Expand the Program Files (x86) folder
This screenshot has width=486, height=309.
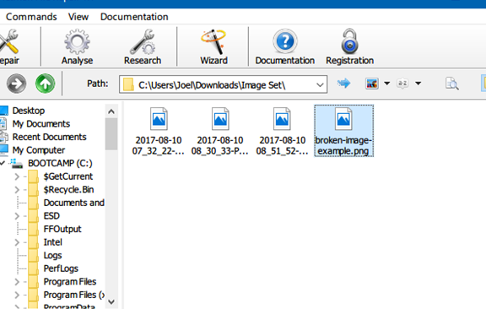[x=17, y=295]
